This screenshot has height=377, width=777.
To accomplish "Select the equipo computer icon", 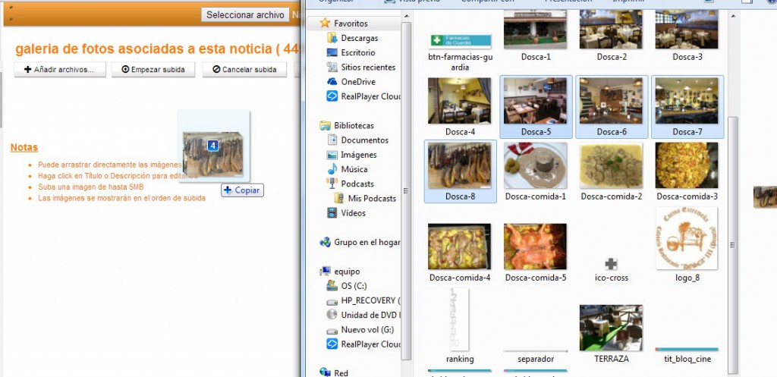I will coord(325,272).
